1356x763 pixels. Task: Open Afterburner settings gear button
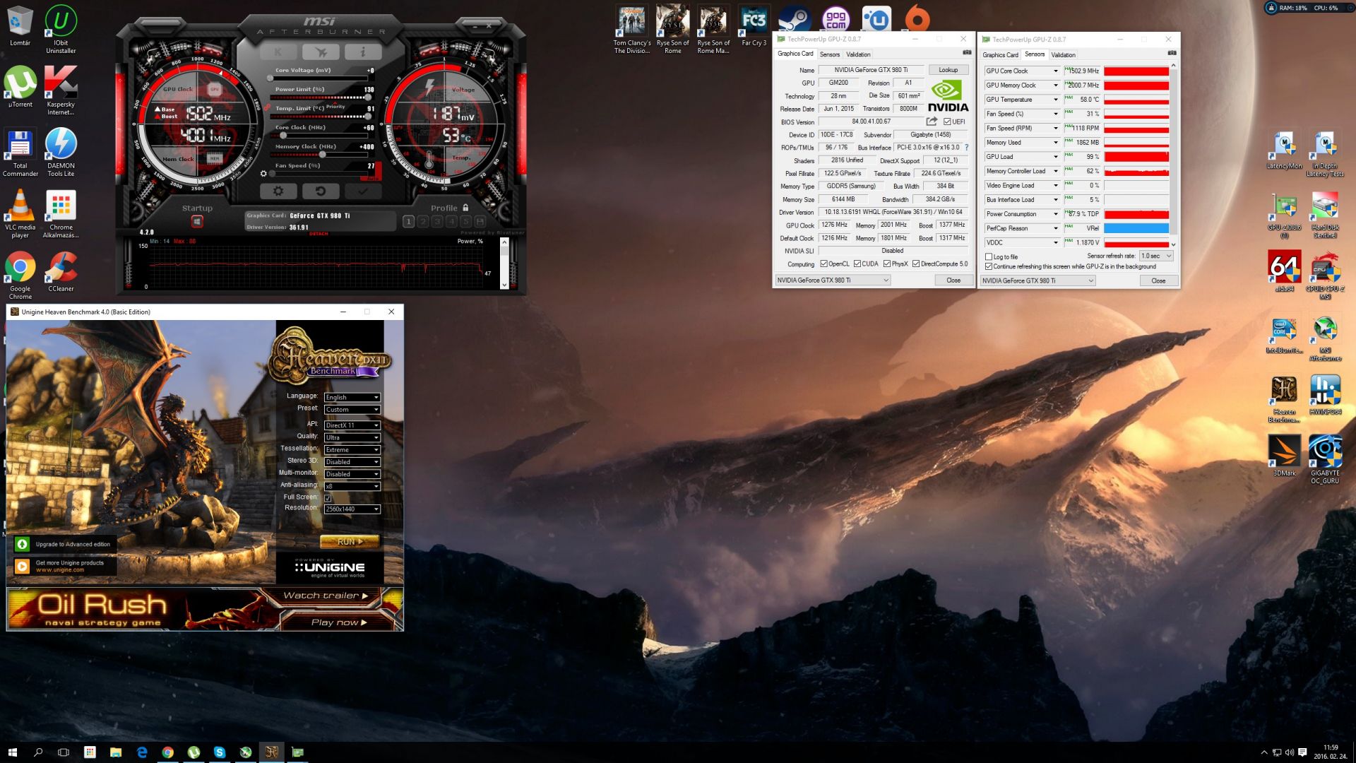click(x=278, y=191)
